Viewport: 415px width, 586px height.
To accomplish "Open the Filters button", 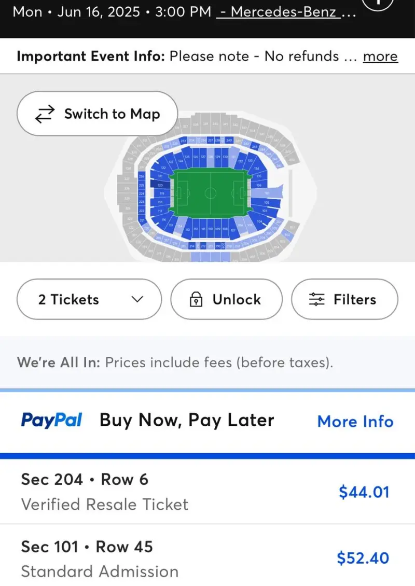I will (x=345, y=299).
